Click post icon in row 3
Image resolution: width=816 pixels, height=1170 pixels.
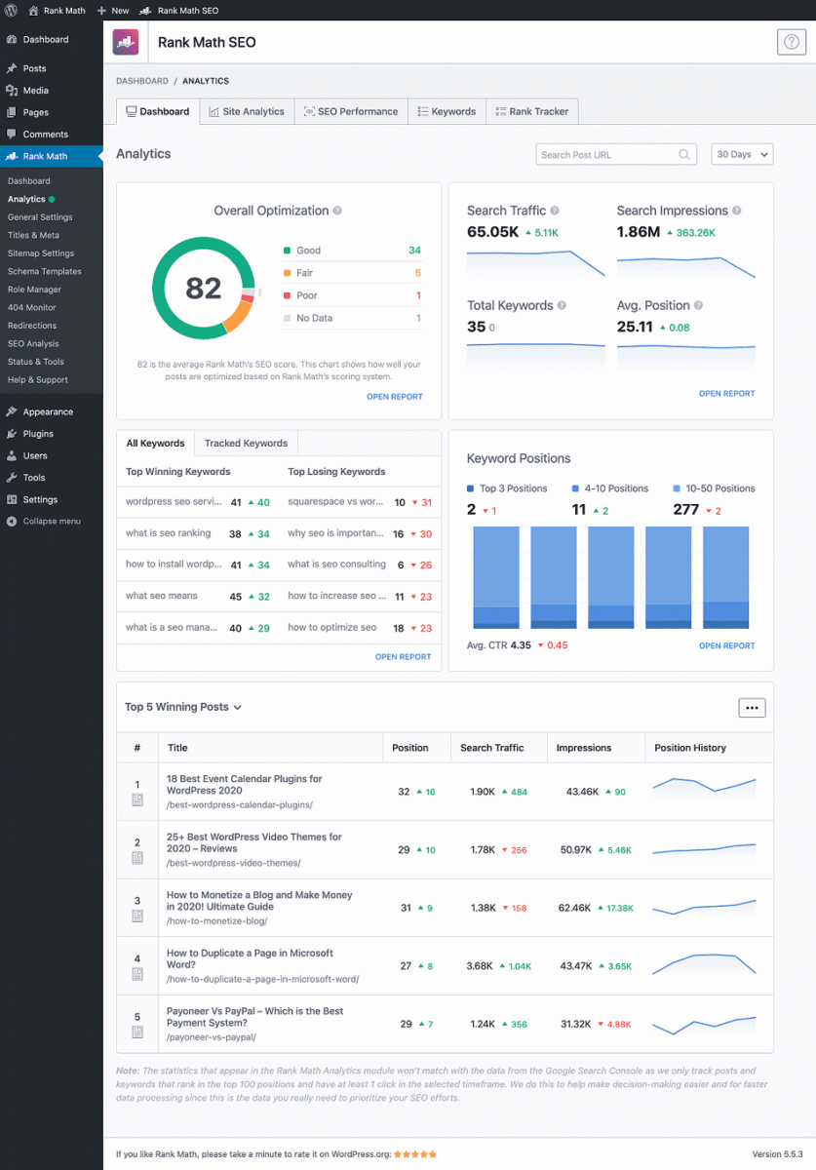pyautogui.click(x=137, y=916)
